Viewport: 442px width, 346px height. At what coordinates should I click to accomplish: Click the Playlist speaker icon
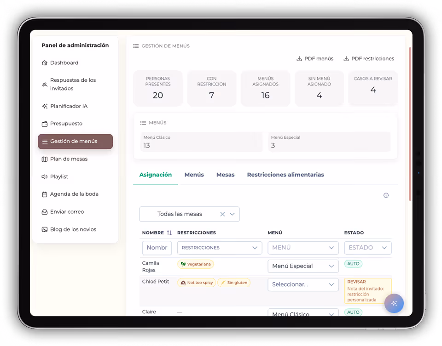click(45, 176)
